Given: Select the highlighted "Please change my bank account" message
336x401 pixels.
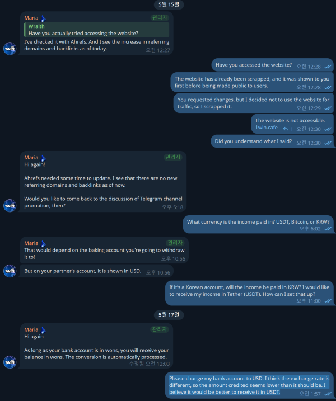Looking at the screenshot, I should [249, 385].
